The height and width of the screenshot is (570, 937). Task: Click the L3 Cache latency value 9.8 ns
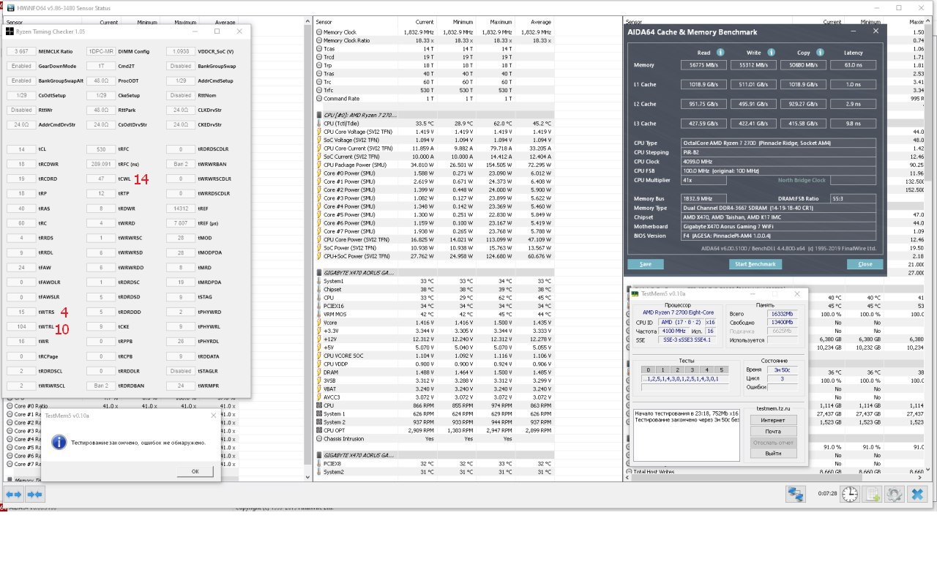click(854, 124)
